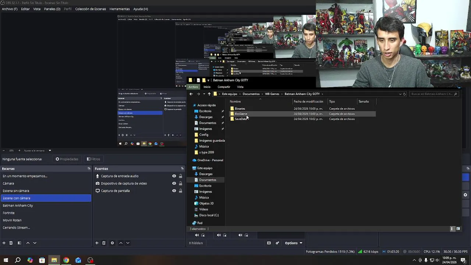Image resolution: width=471 pixels, height=265 pixels.
Task: Move scene down in Escenas toolbar
Action: coord(35,243)
